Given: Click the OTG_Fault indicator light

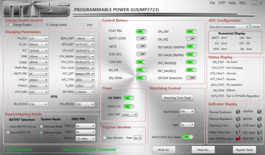Looking at the screenshot, I should 259,126.
